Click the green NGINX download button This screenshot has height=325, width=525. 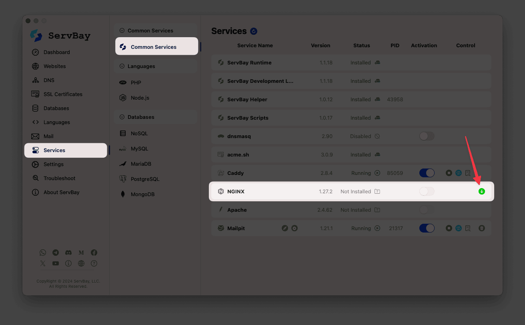481,191
